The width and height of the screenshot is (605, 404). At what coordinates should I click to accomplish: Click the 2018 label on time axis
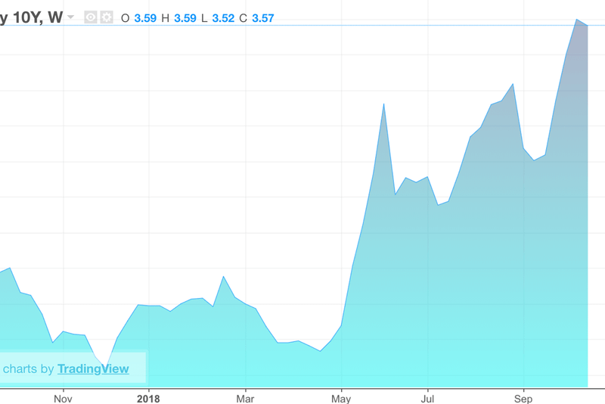click(x=149, y=396)
